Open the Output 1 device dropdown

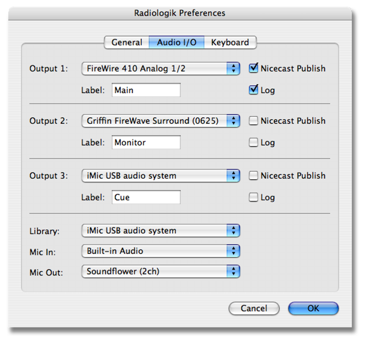pos(160,69)
